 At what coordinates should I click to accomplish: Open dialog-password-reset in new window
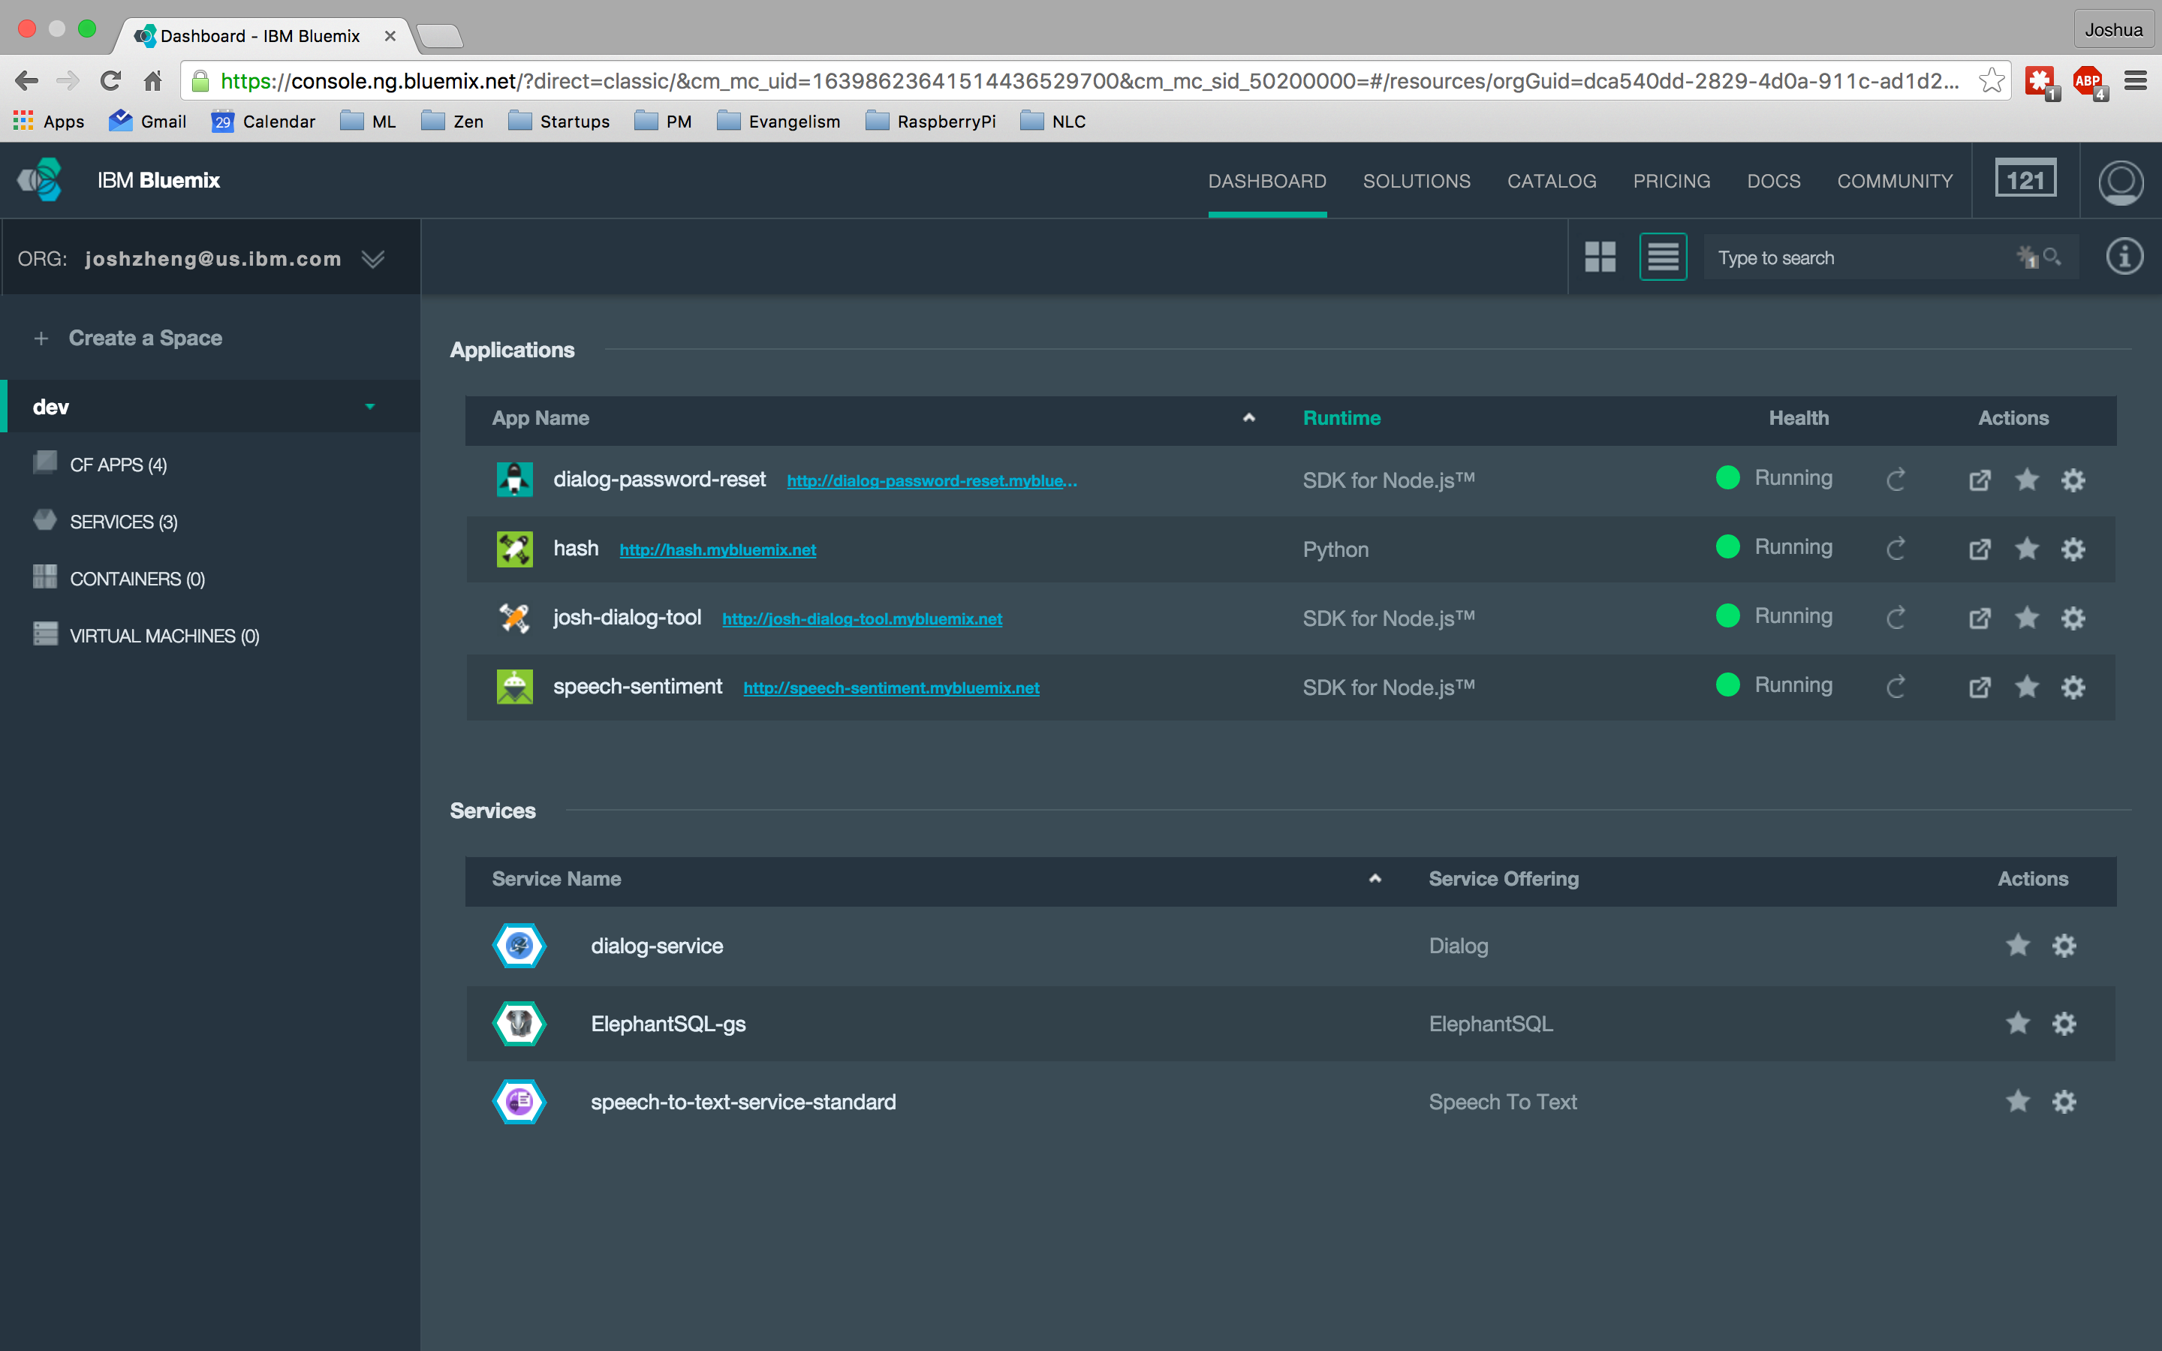point(1980,480)
